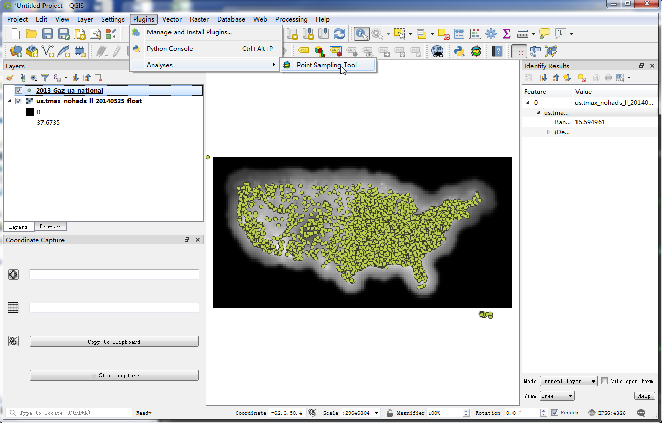Screen dimensions: 662x423
Task: Click the New Shapefile Layer icon
Action: pyautogui.click(x=48, y=51)
